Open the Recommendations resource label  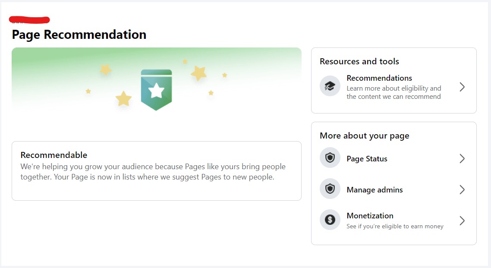379,78
